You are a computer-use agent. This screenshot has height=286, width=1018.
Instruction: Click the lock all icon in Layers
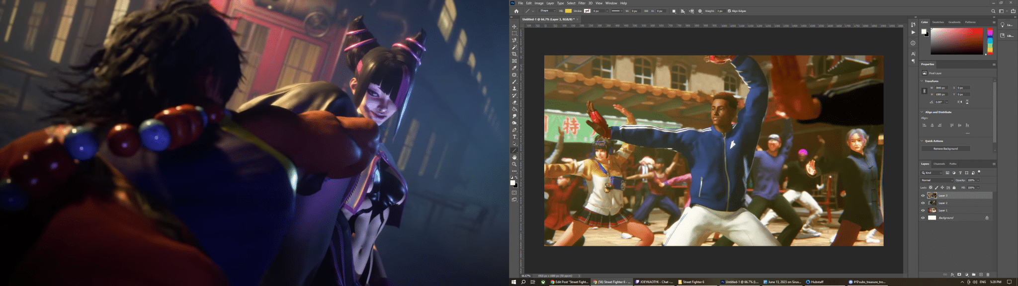954,188
